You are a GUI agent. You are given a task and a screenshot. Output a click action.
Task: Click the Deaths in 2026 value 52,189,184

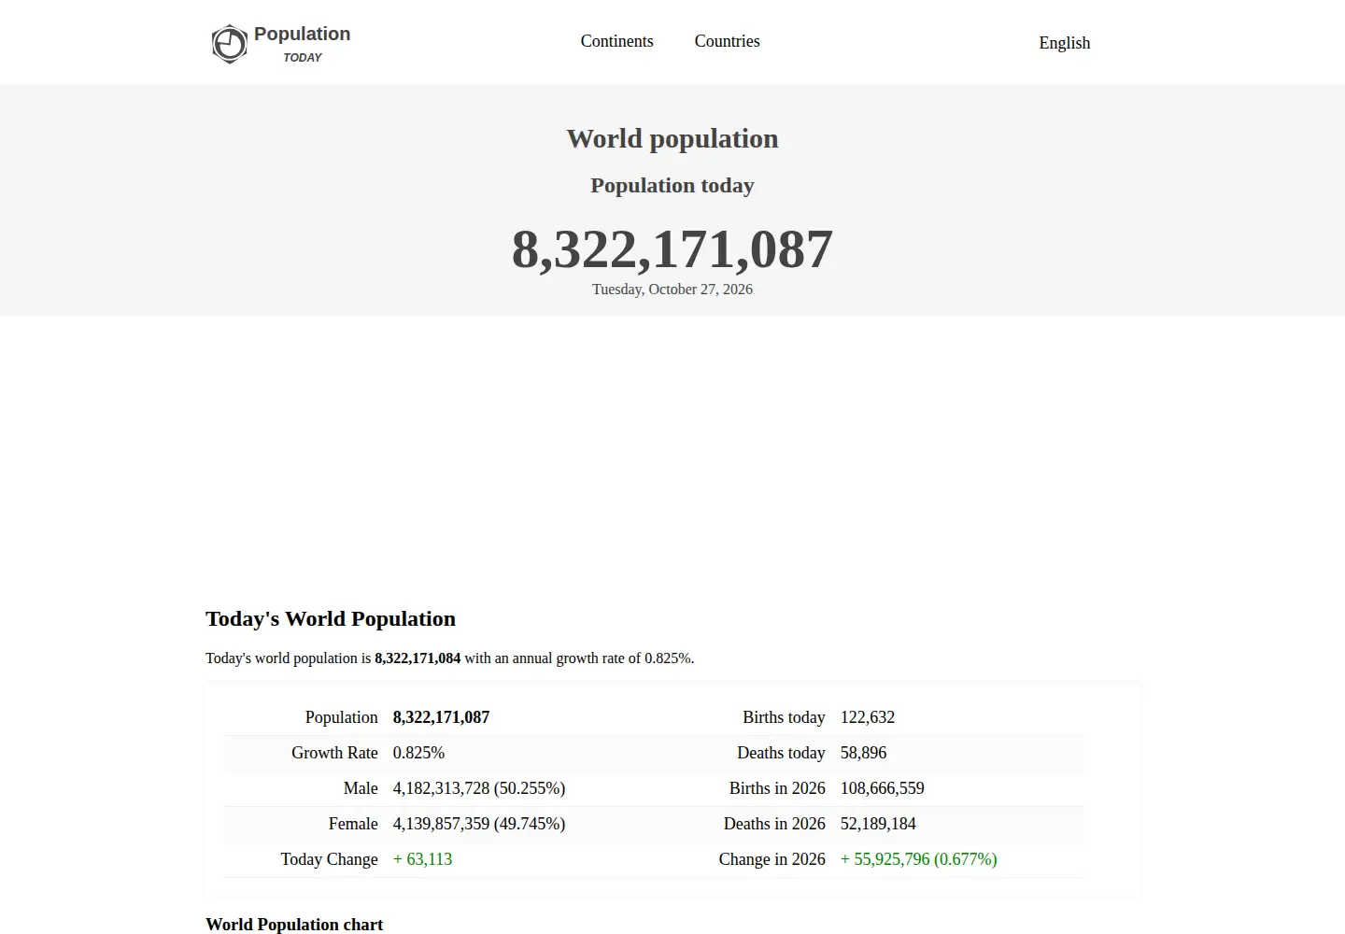point(878,824)
